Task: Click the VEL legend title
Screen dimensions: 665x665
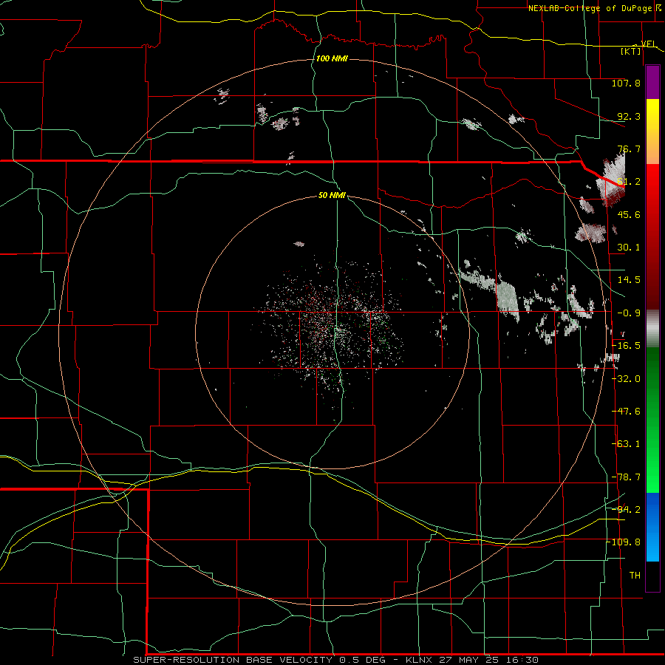Action: click(x=648, y=44)
